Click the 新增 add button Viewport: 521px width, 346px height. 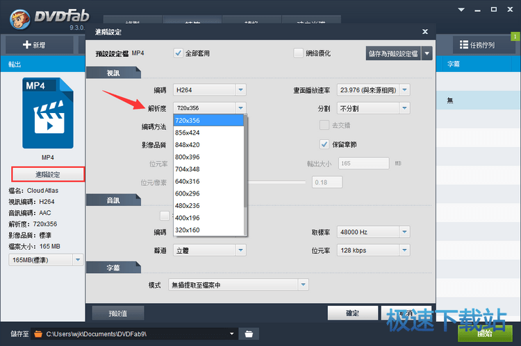[x=39, y=45]
